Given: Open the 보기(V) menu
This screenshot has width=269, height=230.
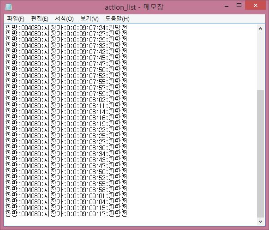Looking at the screenshot, I should (90, 19).
